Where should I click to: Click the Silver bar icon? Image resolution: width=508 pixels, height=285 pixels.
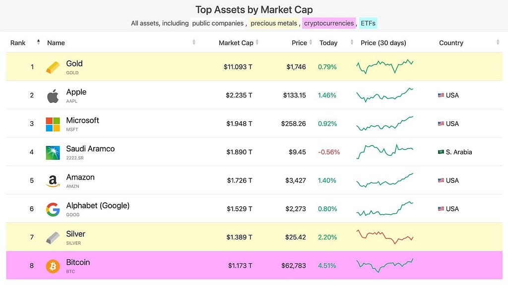(x=53, y=238)
